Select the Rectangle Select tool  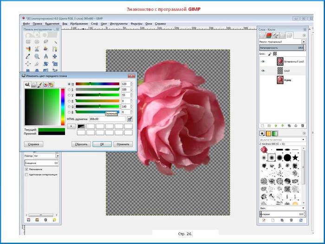pos(28,42)
